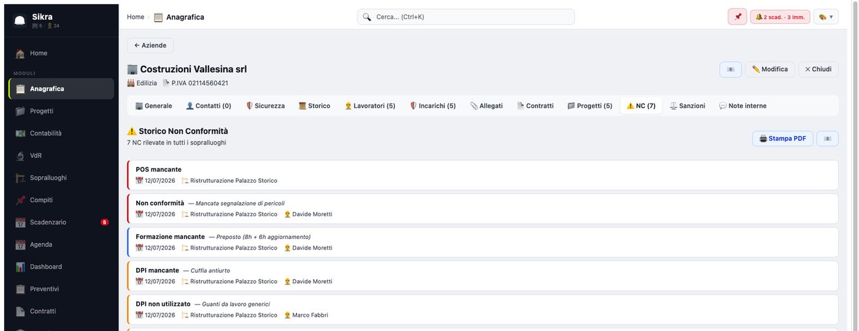Click the Agenda calendar icon in the sidebar

(x=20, y=245)
